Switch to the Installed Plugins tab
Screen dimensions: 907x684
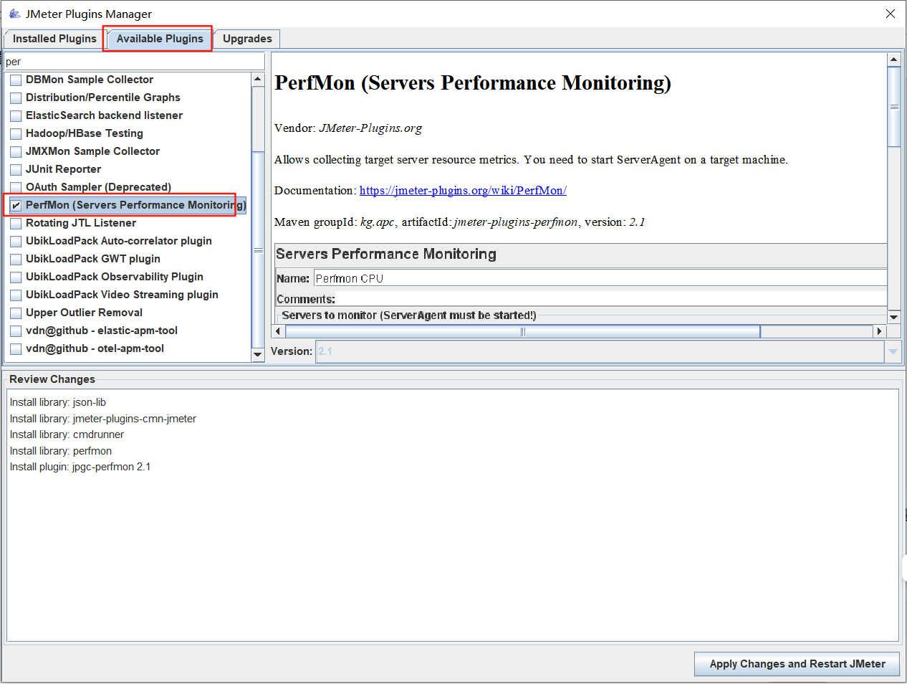tap(54, 39)
